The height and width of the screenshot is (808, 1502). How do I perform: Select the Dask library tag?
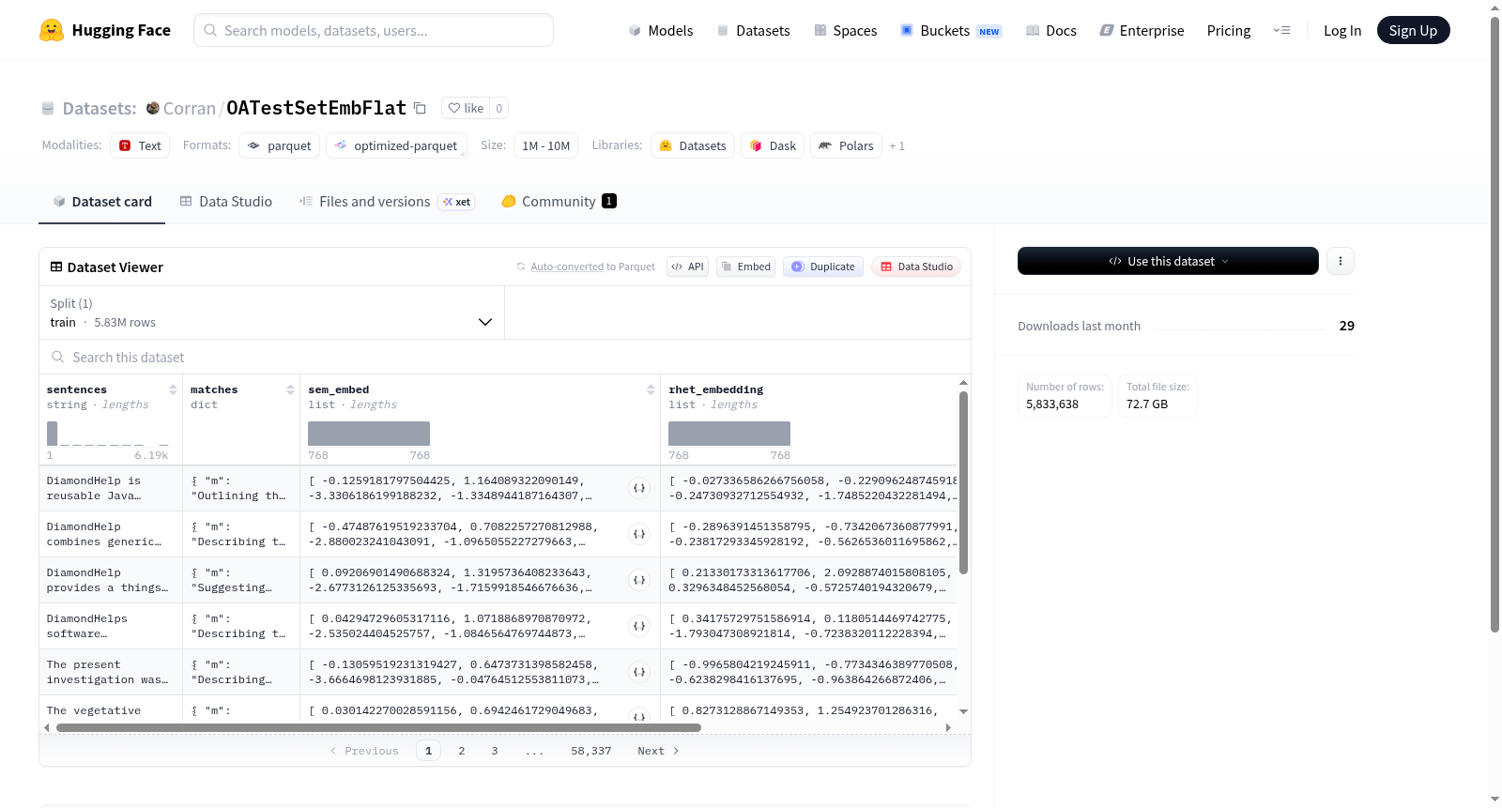[773, 145]
